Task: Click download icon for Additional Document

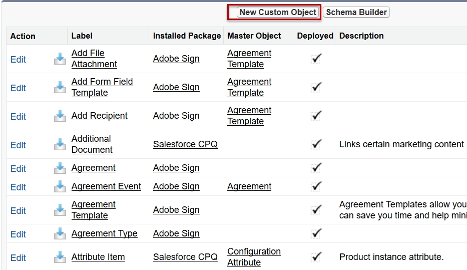Action: (60, 144)
